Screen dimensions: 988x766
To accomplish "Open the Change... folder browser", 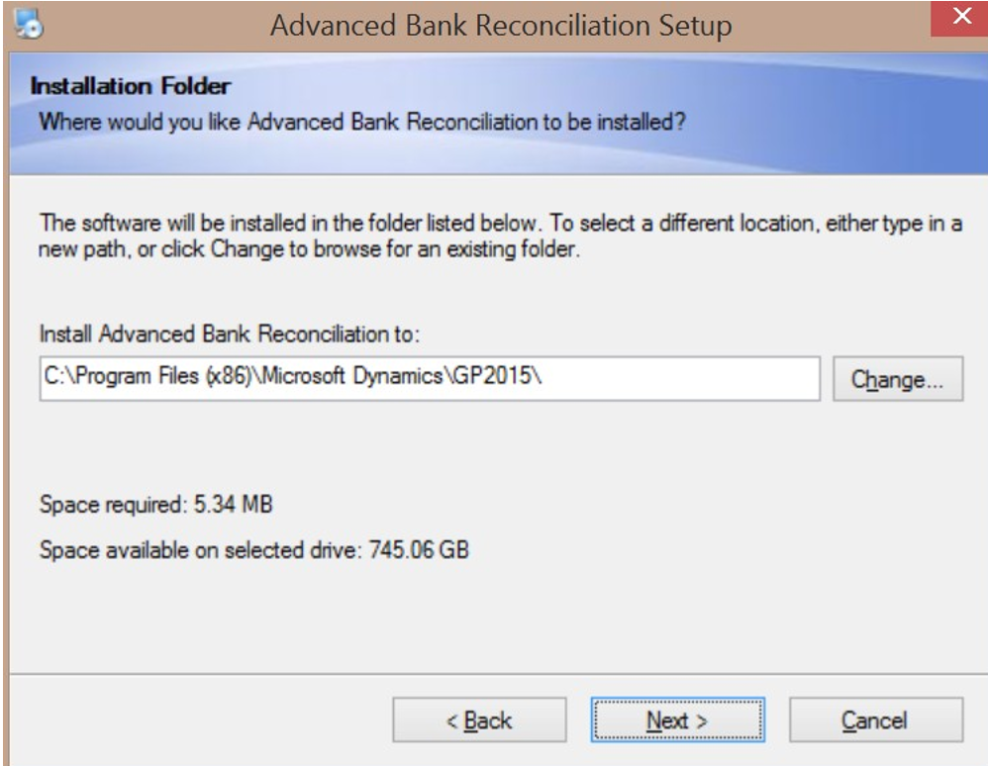I will (x=898, y=379).
